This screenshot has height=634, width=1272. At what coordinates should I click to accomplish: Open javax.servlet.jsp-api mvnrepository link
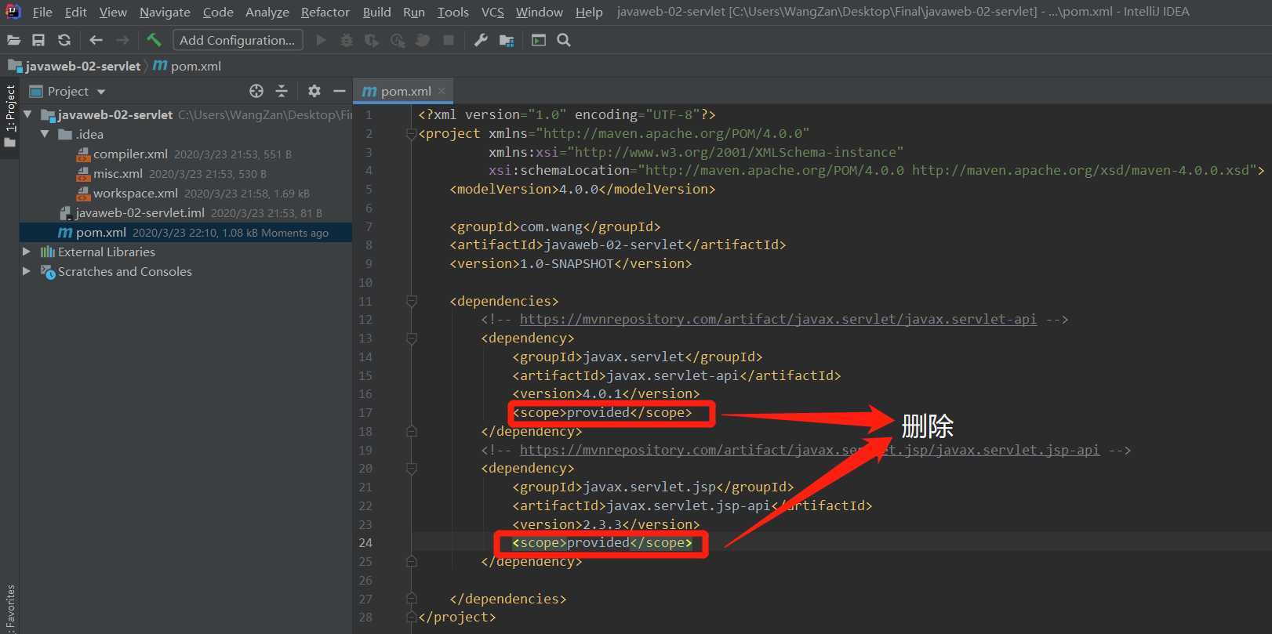[809, 450]
